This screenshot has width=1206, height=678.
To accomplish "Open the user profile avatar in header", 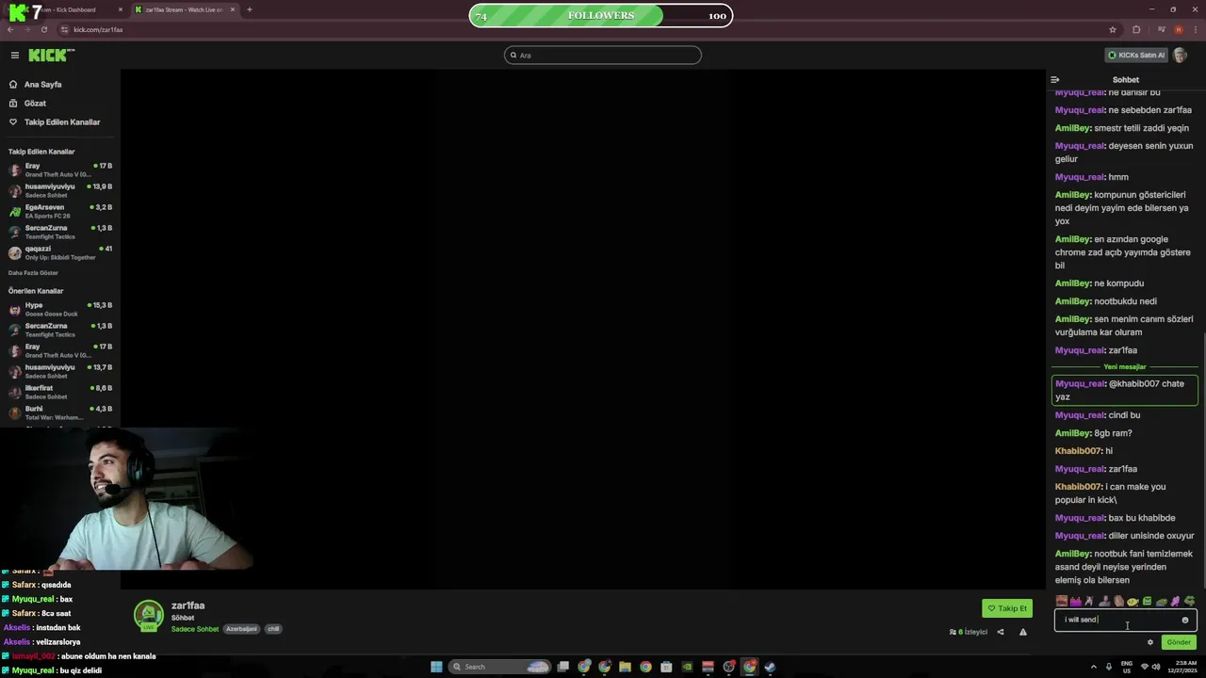I will (1180, 56).
